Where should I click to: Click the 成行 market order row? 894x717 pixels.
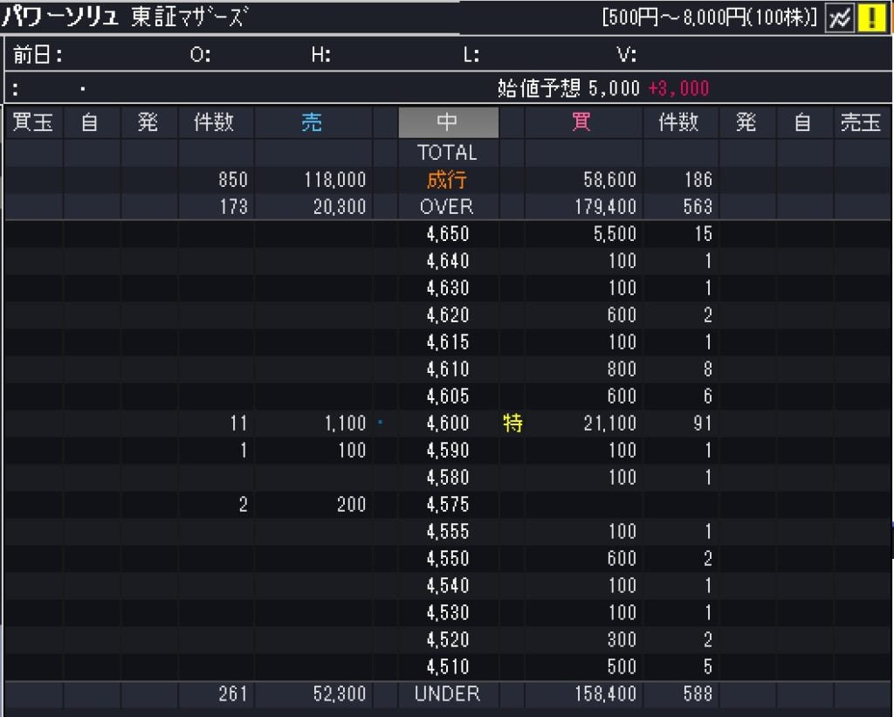pyautogui.click(x=447, y=180)
